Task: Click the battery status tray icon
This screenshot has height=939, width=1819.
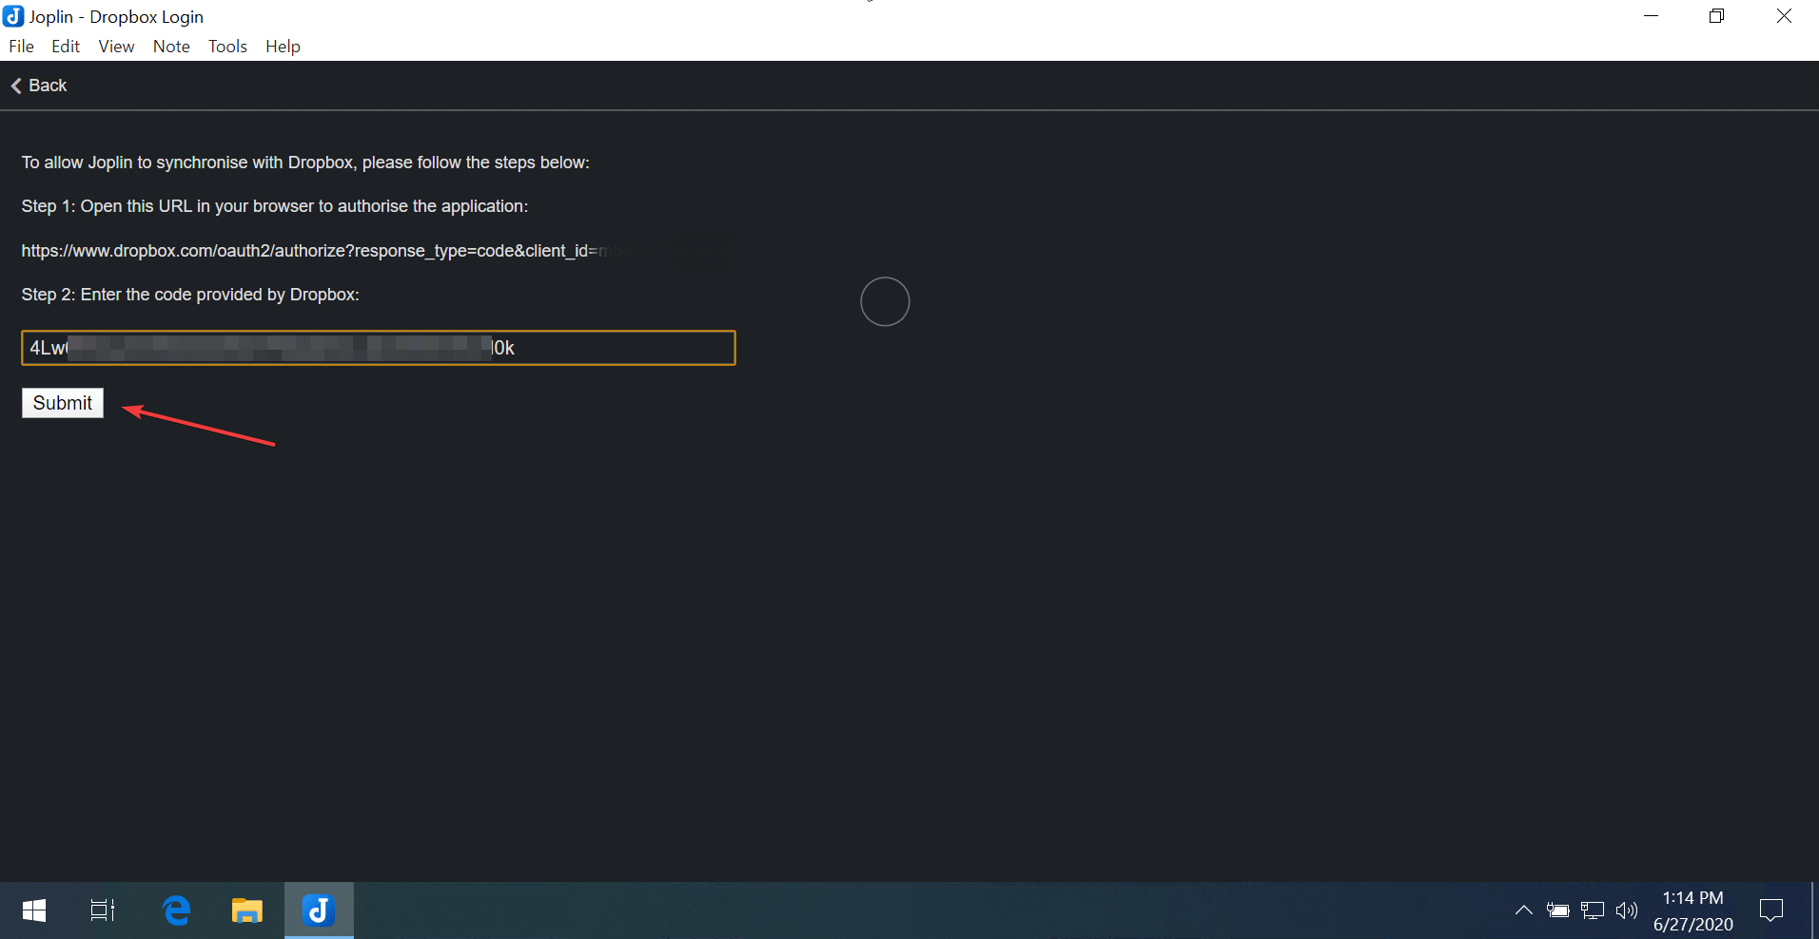Action: pyautogui.click(x=1558, y=910)
